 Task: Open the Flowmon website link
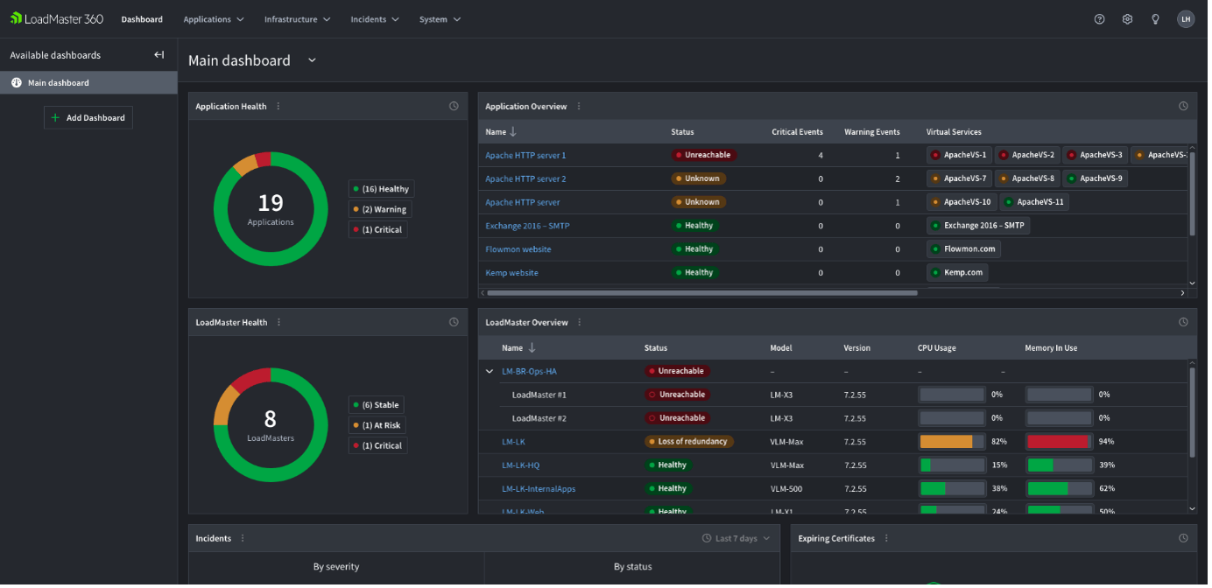click(x=520, y=250)
